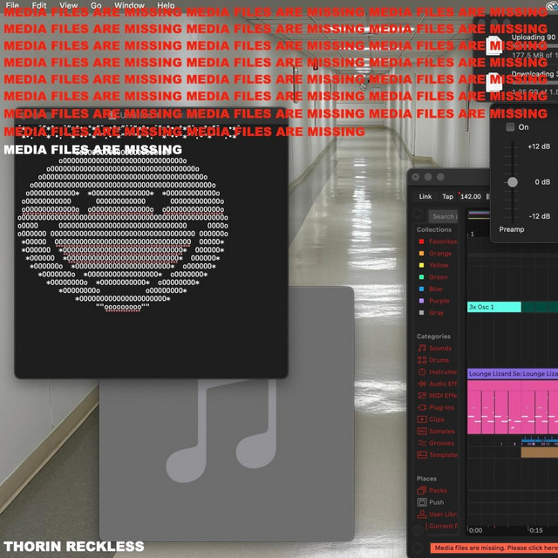The image size is (558, 558).
Task: Click the arrangement overview strip
Action: coord(479,214)
